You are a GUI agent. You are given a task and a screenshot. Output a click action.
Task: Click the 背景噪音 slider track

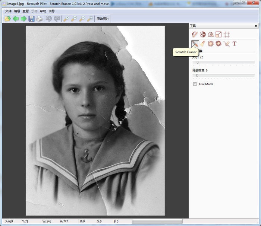tap(224, 76)
